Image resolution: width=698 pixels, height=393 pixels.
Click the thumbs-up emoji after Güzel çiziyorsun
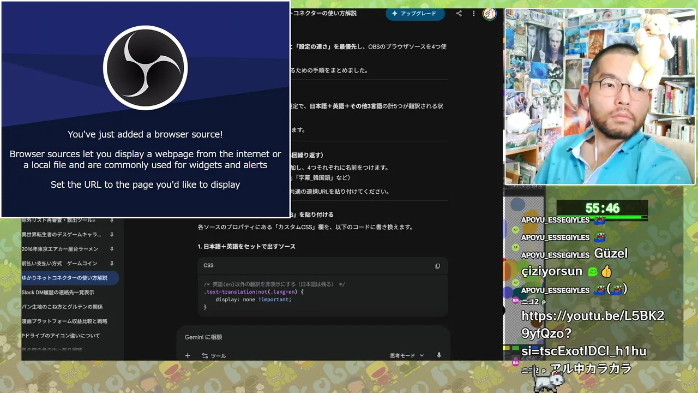point(606,271)
